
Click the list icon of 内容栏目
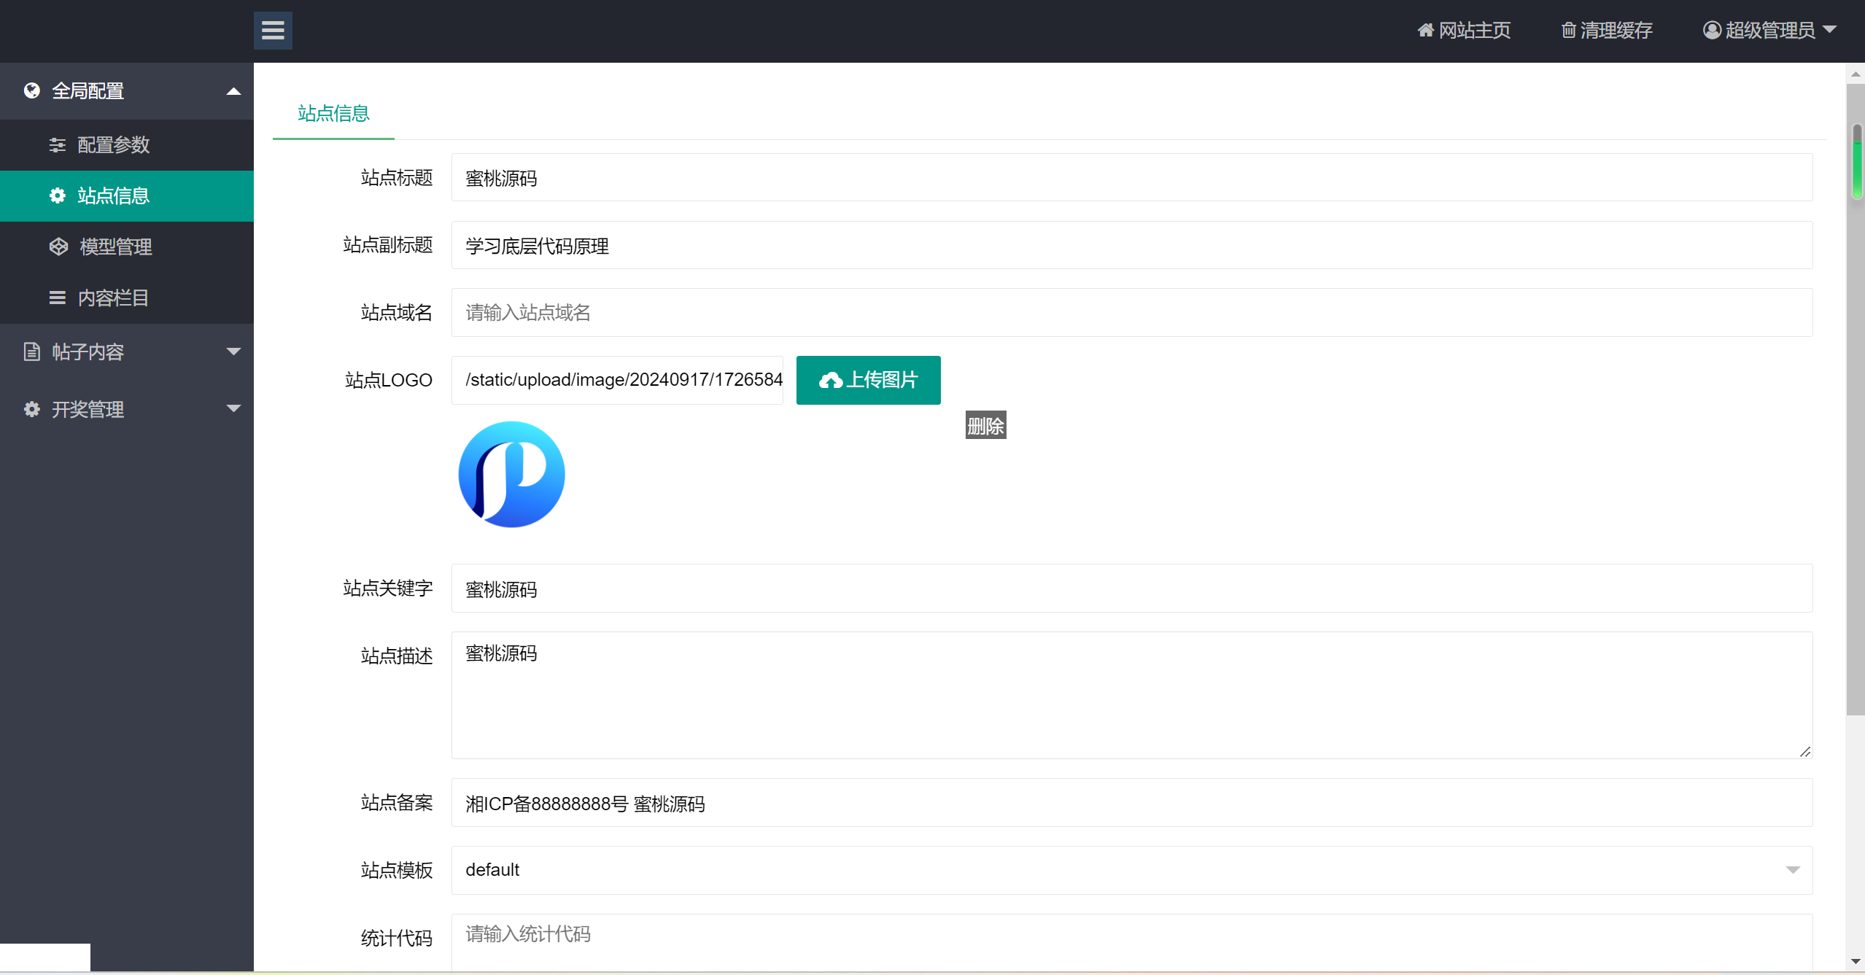pyautogui.click(x=58, y=298)
